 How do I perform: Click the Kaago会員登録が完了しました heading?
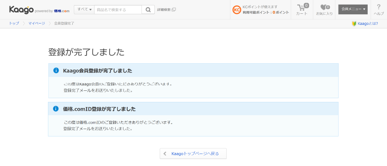98,71
